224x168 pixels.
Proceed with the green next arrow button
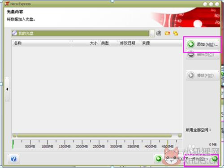click(215, 159)
